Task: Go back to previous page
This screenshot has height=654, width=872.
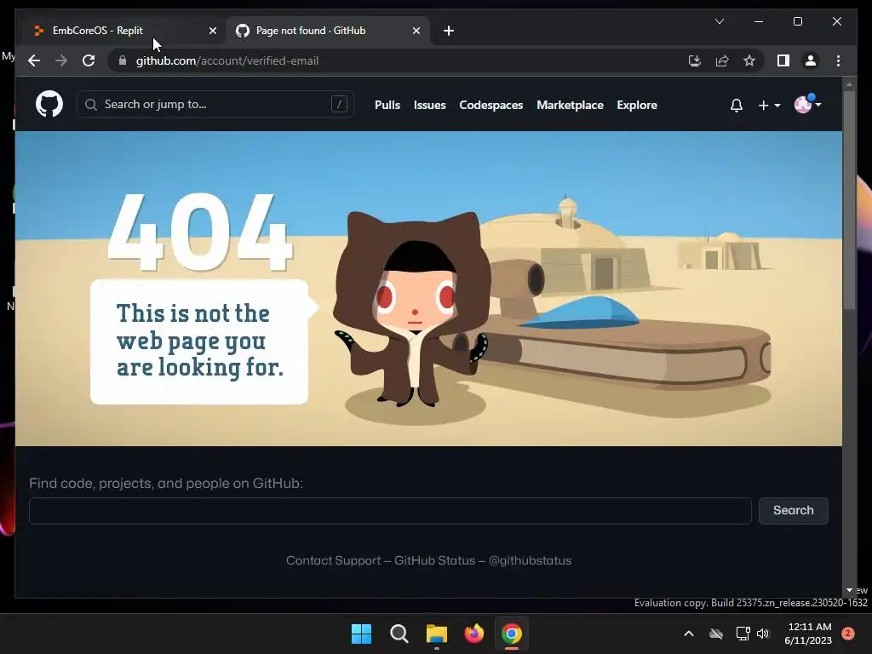Action: pyautogui.click(x=34, y=60)
